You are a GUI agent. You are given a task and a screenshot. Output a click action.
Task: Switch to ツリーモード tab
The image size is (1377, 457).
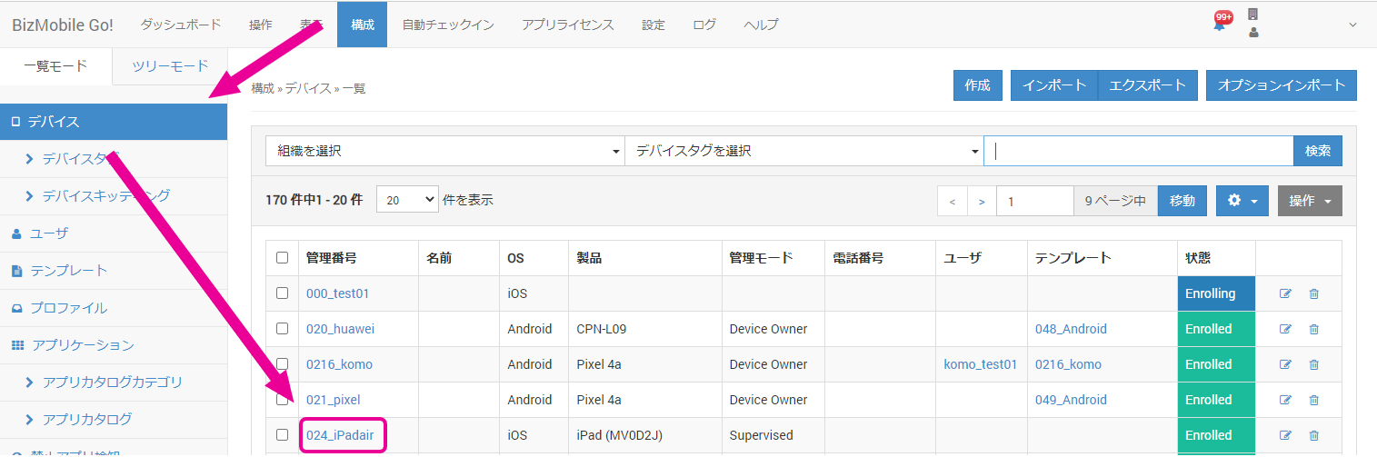click(170, 65)
